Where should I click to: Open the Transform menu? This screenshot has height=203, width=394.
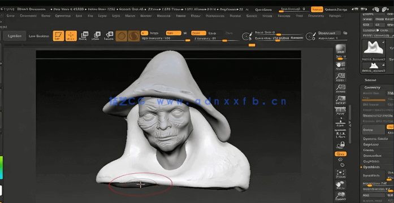click(284, 16)
